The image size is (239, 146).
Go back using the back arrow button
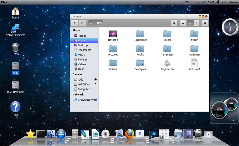(75, 23)
